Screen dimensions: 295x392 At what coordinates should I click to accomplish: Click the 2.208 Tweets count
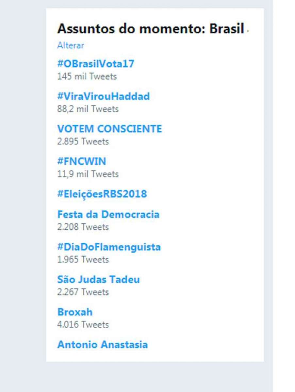pyautogui.click(x=83, y=227)
